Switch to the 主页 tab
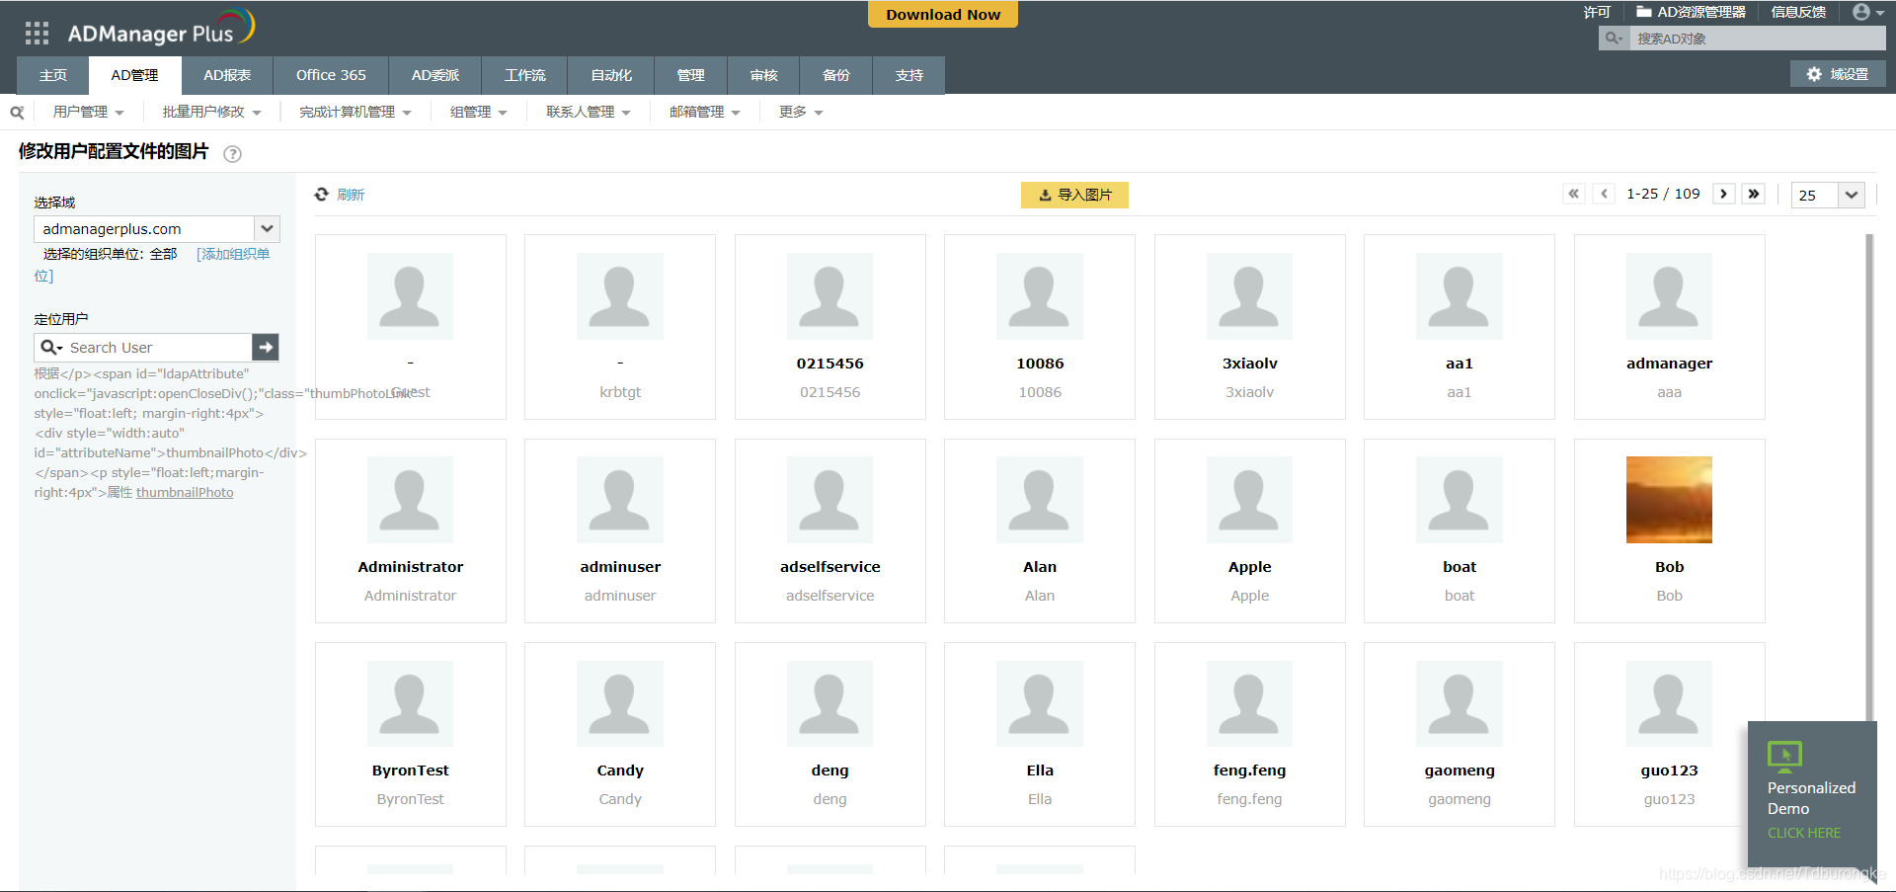 [x=53, y=75]
